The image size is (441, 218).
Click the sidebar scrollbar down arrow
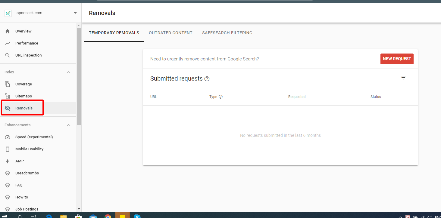(79, 209)
